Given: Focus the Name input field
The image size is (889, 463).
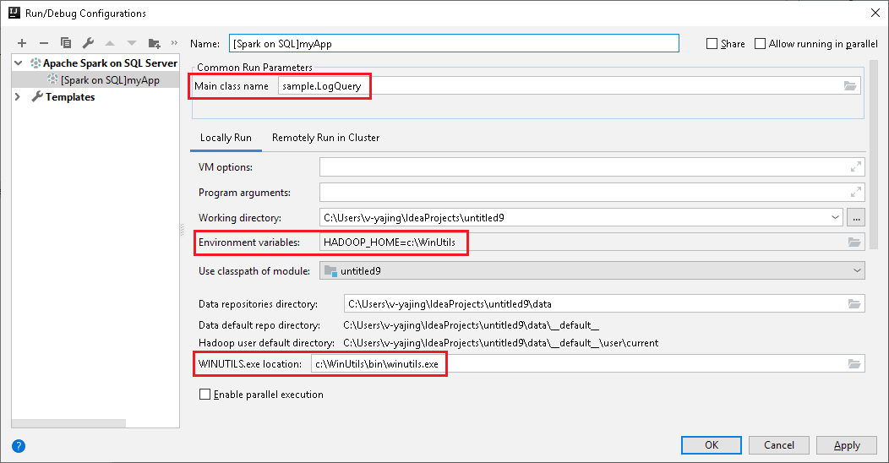Looking at the screenshot, I should [x=454, y=44].
